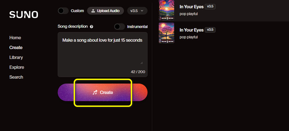
Task: Go to Home in the sidebar
Action: pyautogui.click(x=15, y=38)
